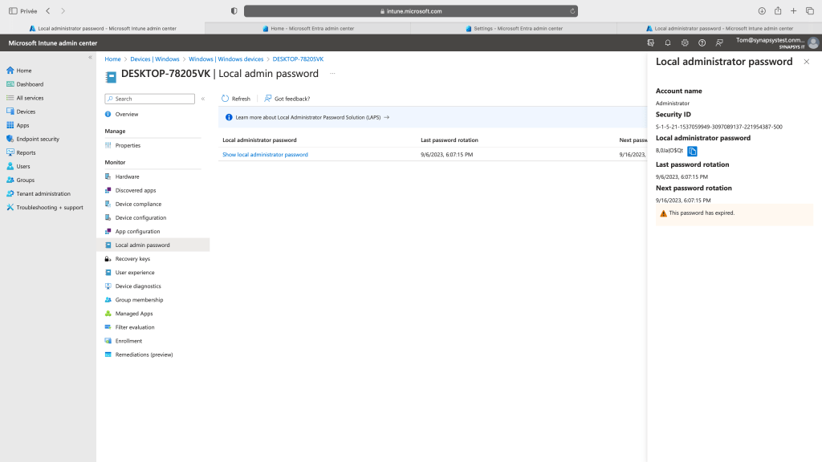The width and height of the screenshot is (822, 462).
Task: Open the Copilot/portal icon left of the bell
Action: point(651,43)
